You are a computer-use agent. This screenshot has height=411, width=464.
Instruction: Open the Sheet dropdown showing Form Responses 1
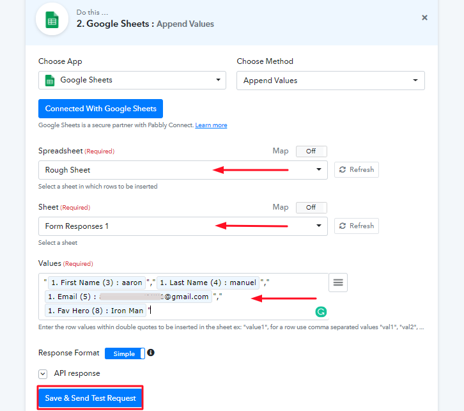[x=183, y=226]
